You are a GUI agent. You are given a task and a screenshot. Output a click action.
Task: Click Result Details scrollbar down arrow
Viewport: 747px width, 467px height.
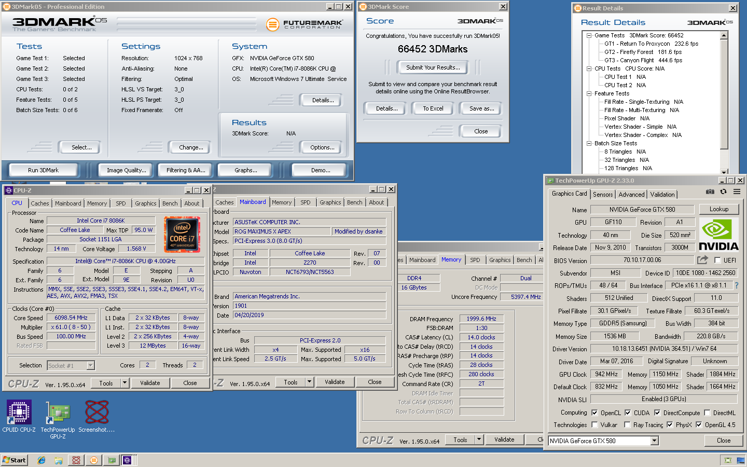tap(724, 171)
